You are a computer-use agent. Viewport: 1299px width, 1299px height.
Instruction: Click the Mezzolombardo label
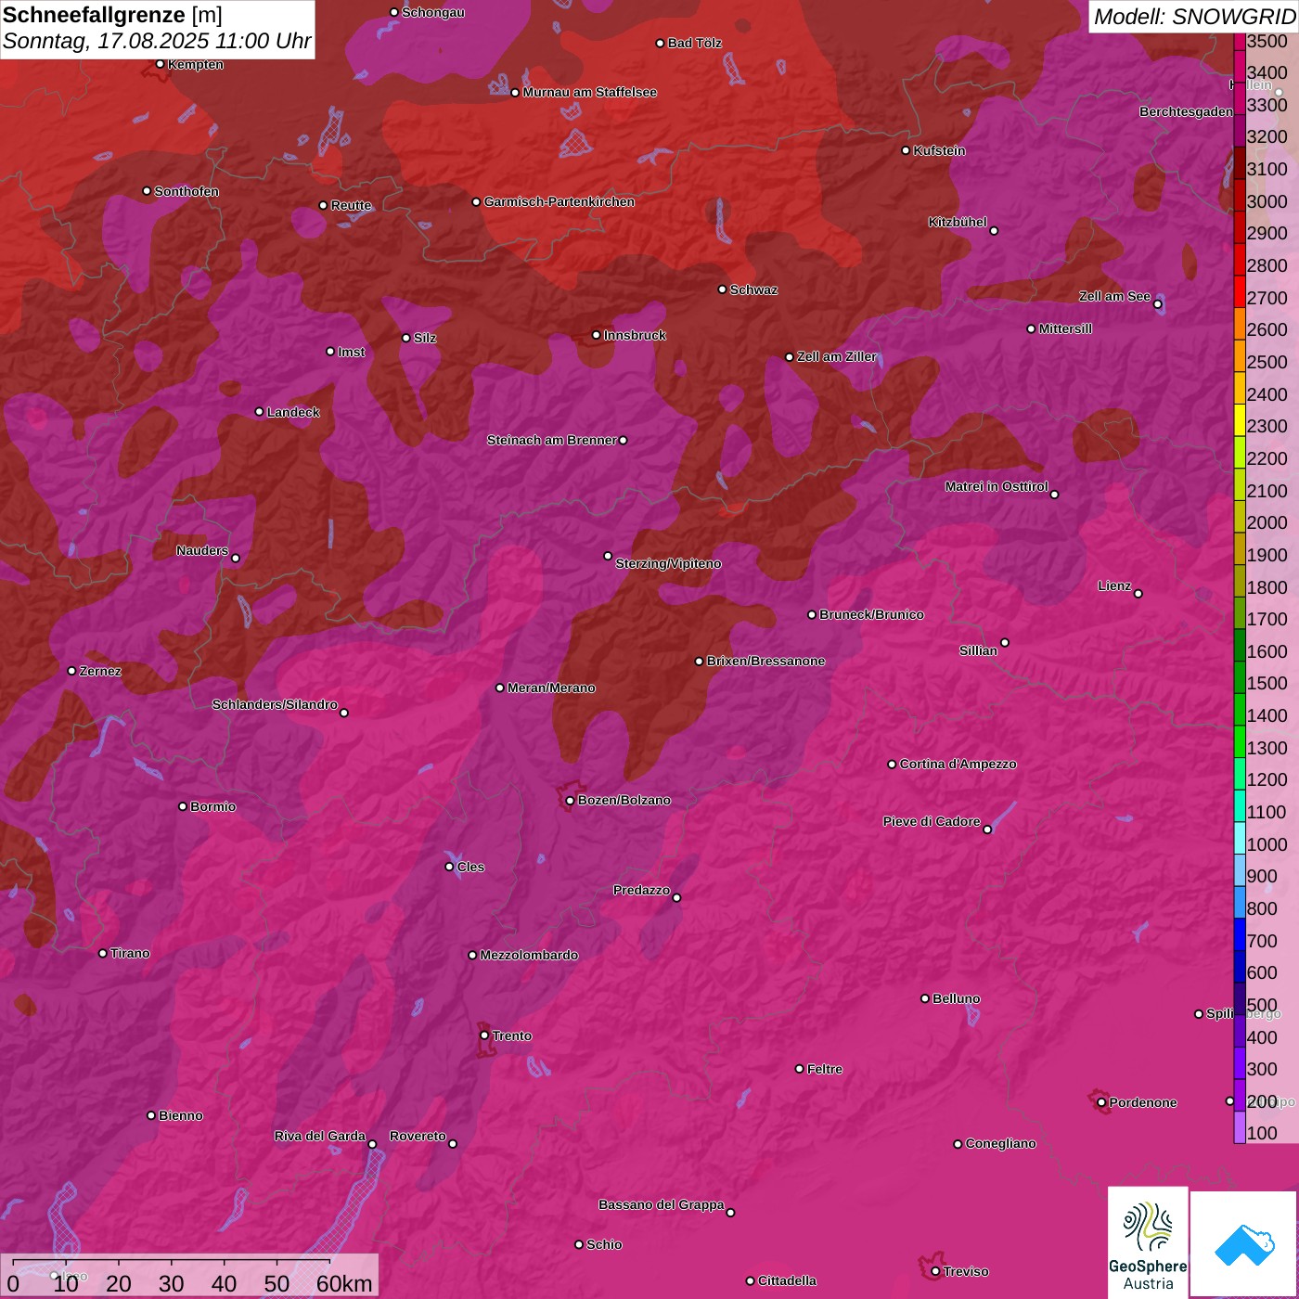[529, 955]
